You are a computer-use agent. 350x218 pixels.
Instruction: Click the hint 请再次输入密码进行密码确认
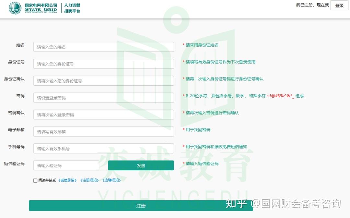tap(212, 113)
